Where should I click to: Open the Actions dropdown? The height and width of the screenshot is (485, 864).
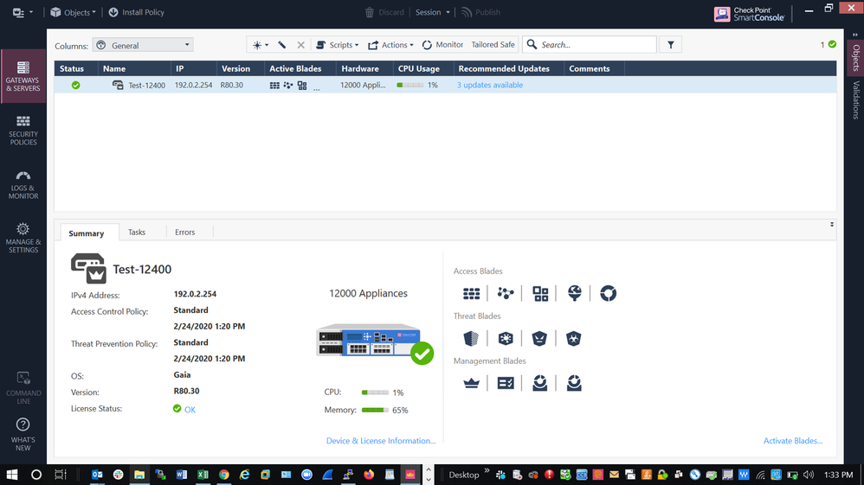[390, 45]
